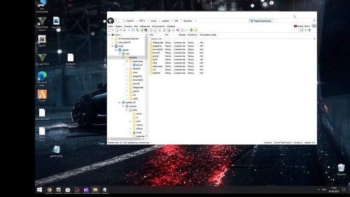Image resolution: width=350 pixels, height=197 pixels.
Task: Select the beach.jpg image on desktop
Action: tap(56, 22)
